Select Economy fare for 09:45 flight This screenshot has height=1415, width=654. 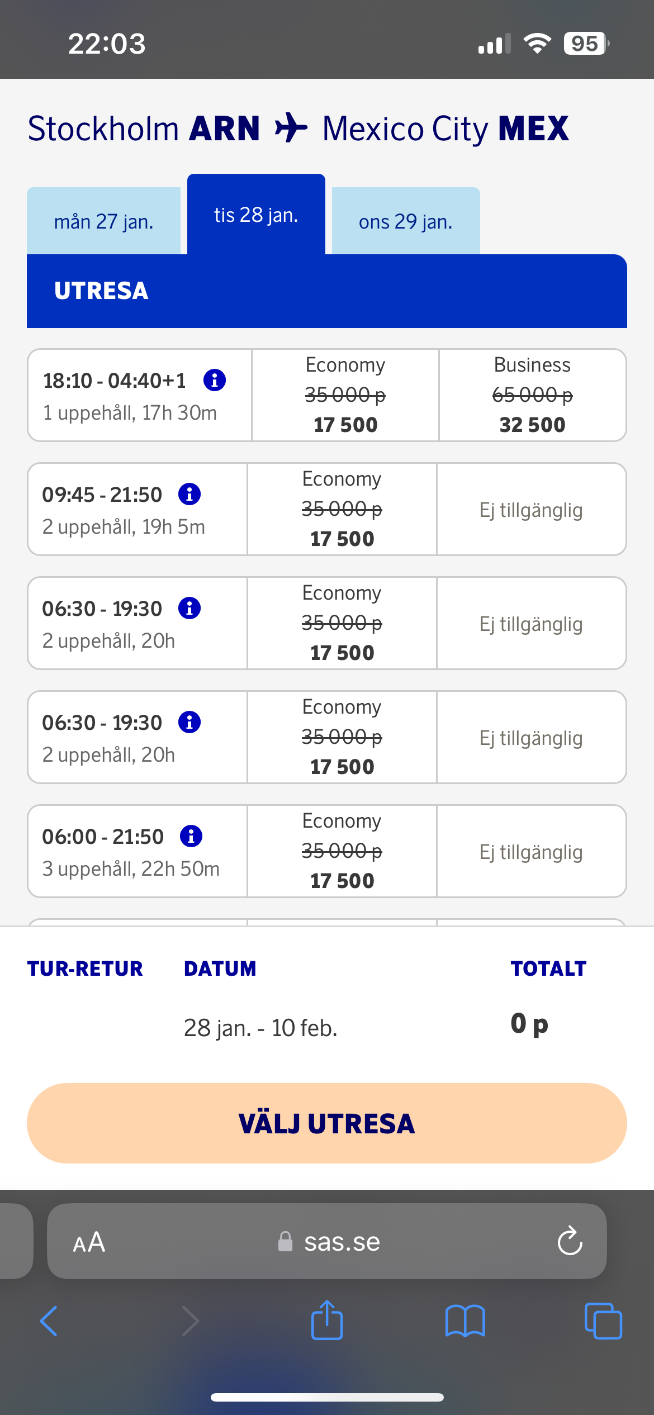click(342, 509)
